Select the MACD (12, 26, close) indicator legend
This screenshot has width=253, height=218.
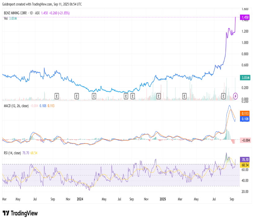coord(16,106)
